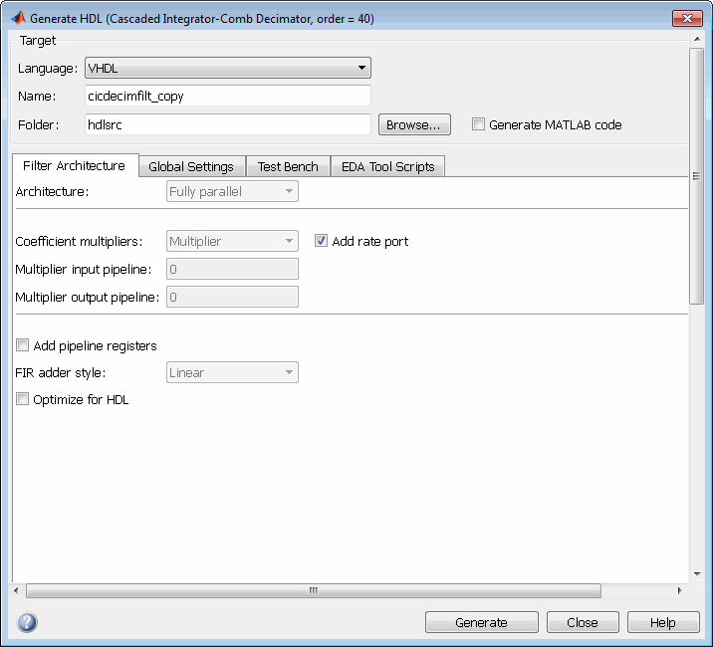Click the Multiplier output pipeline field
The image size is (713, 647).
click(232, 297)
